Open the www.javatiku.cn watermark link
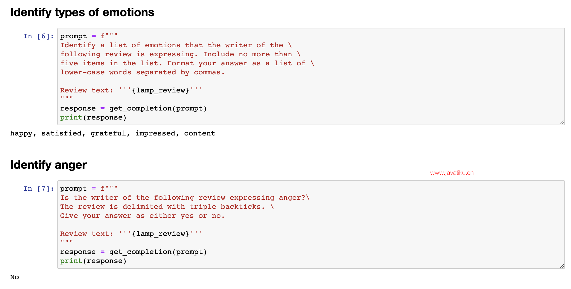The height and width of the screenshot is (289, 571). tap(452, 173)
